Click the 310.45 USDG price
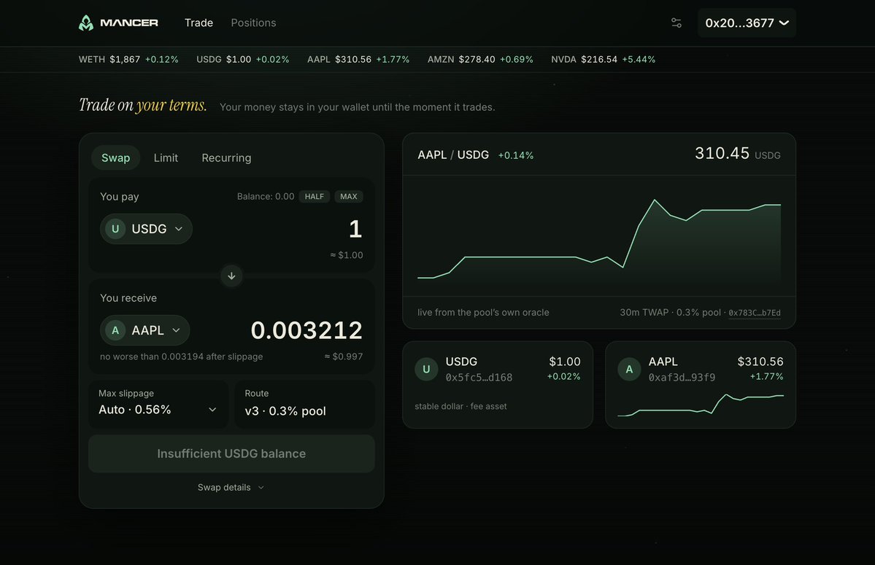 [737, 153]
